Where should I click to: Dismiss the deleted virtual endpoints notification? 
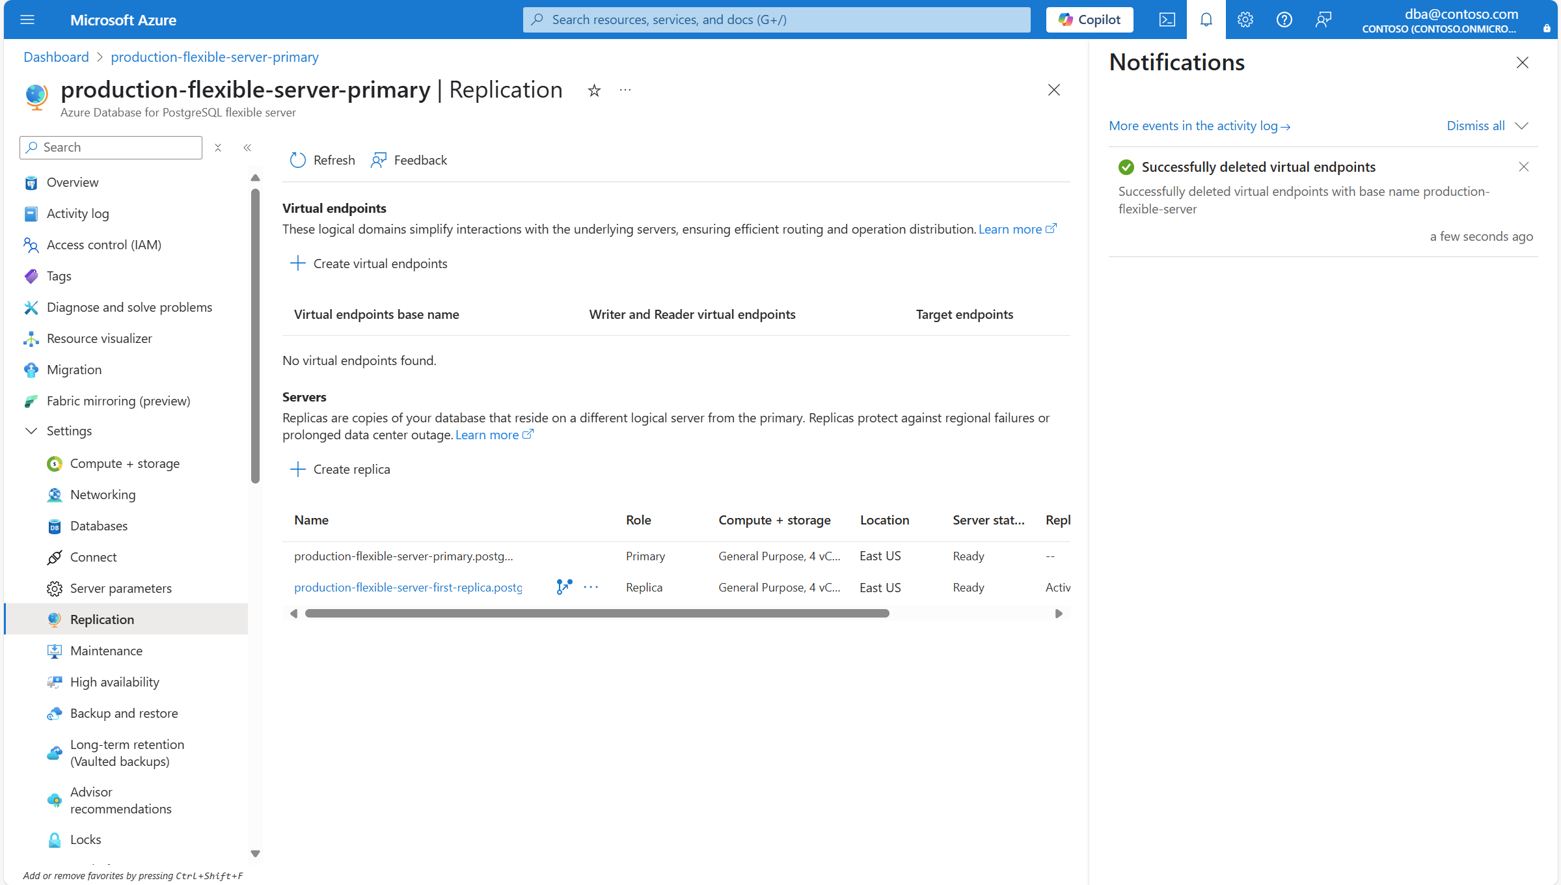1523,167
